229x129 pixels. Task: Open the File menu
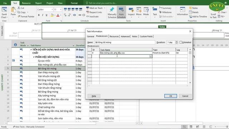[5, 3]
